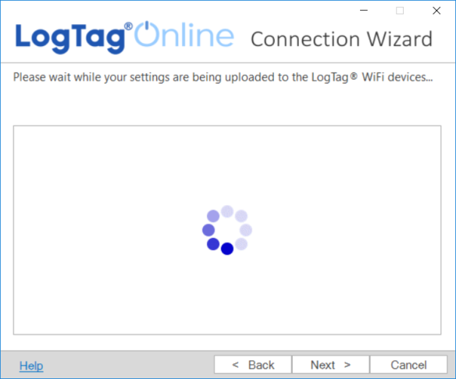Cancel the Connection Wizard
The width and height of the screenshot is (456, 379).
pos(408,364)
